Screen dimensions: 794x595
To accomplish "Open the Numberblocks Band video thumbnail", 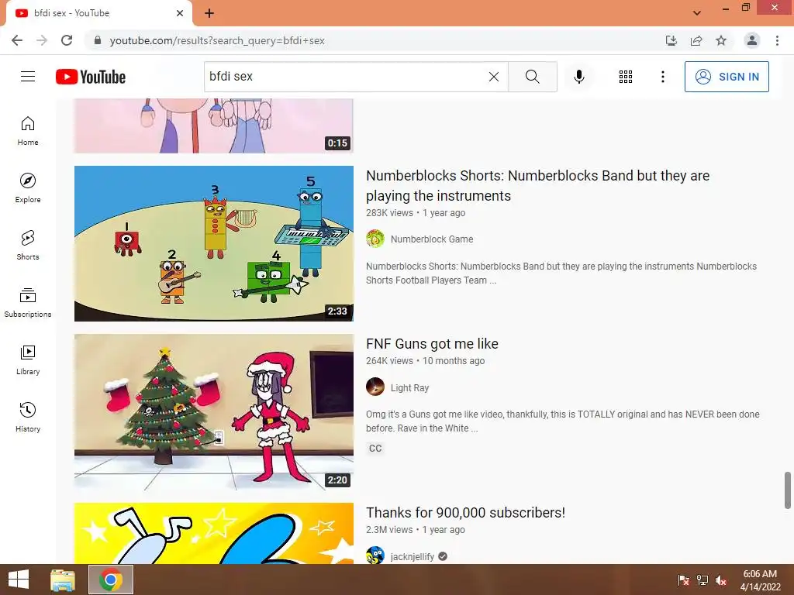I will [x=214, y=243].
